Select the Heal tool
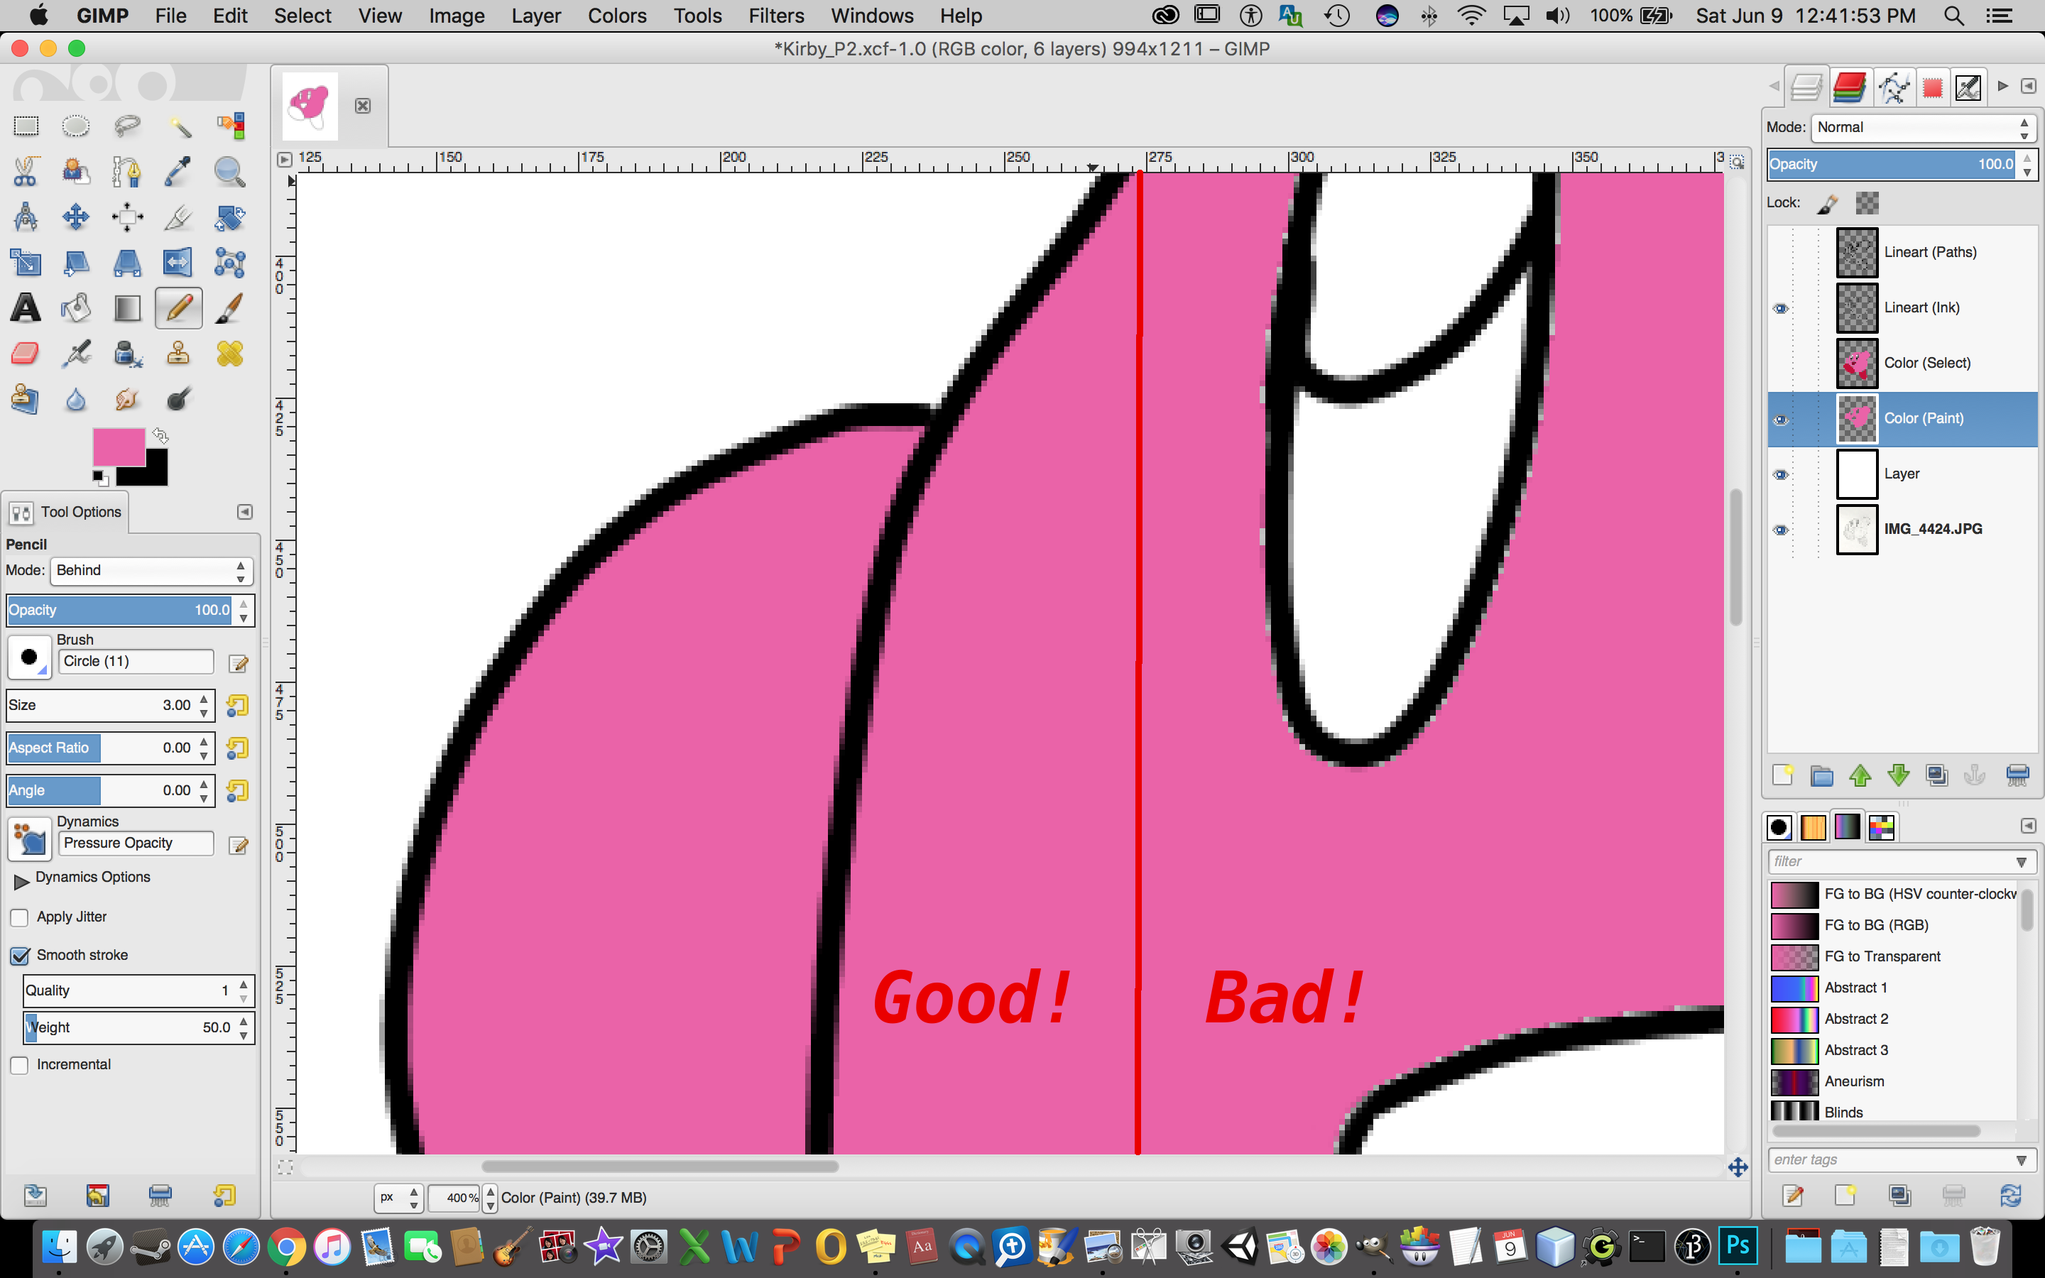Screen dimensions: 2045x1278 (x=229, y=354)
